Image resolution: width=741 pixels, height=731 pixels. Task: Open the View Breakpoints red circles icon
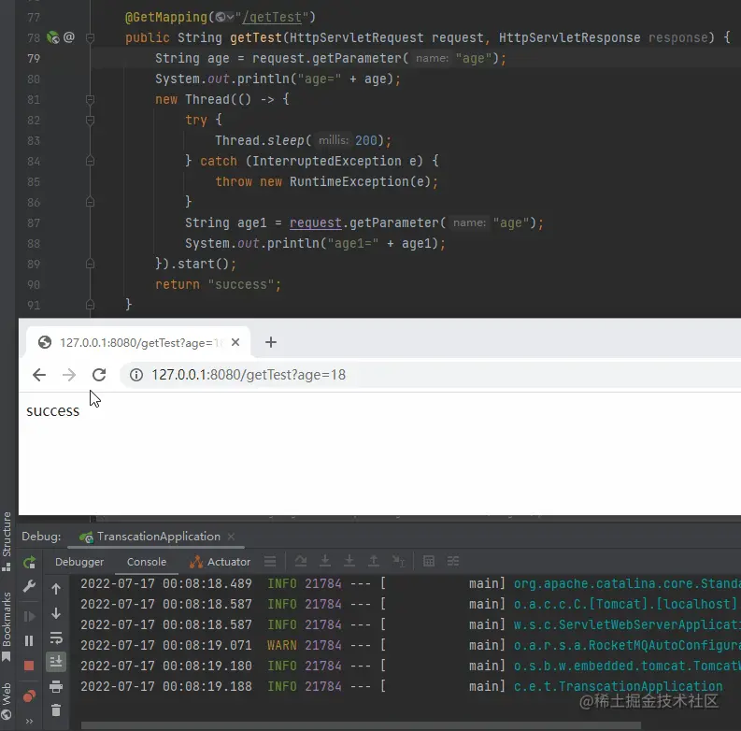coord(29,696)
